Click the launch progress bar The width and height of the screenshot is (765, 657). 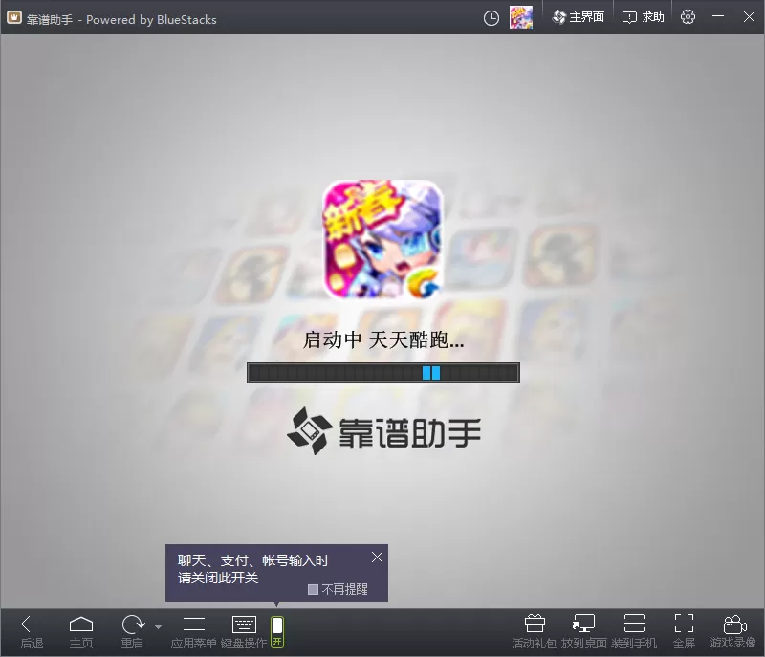(383, 373)
